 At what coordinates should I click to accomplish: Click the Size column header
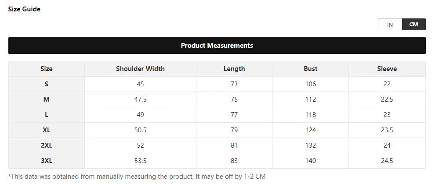(x=46, y=69)
